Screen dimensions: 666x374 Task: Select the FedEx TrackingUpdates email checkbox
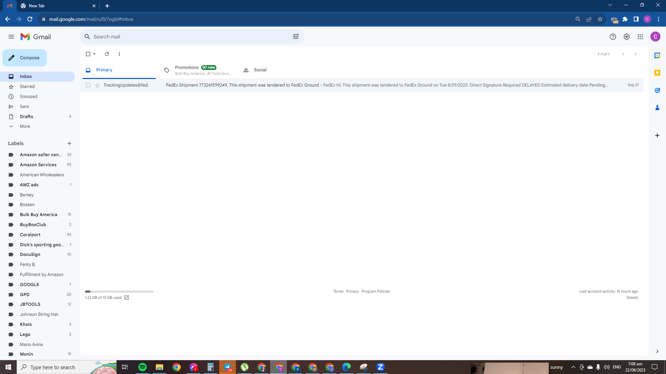(x=88, y=85)
